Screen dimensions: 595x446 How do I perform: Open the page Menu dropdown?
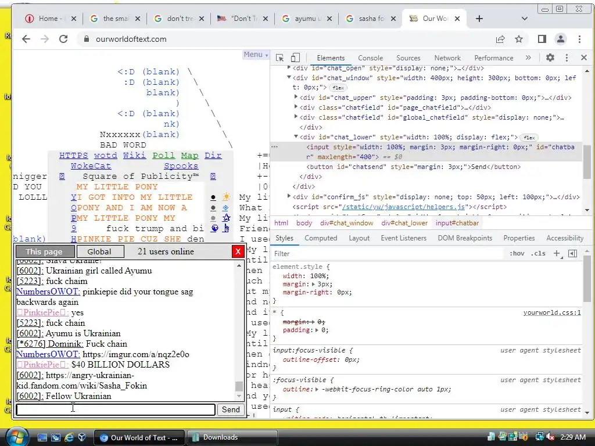tap(256, 55)
